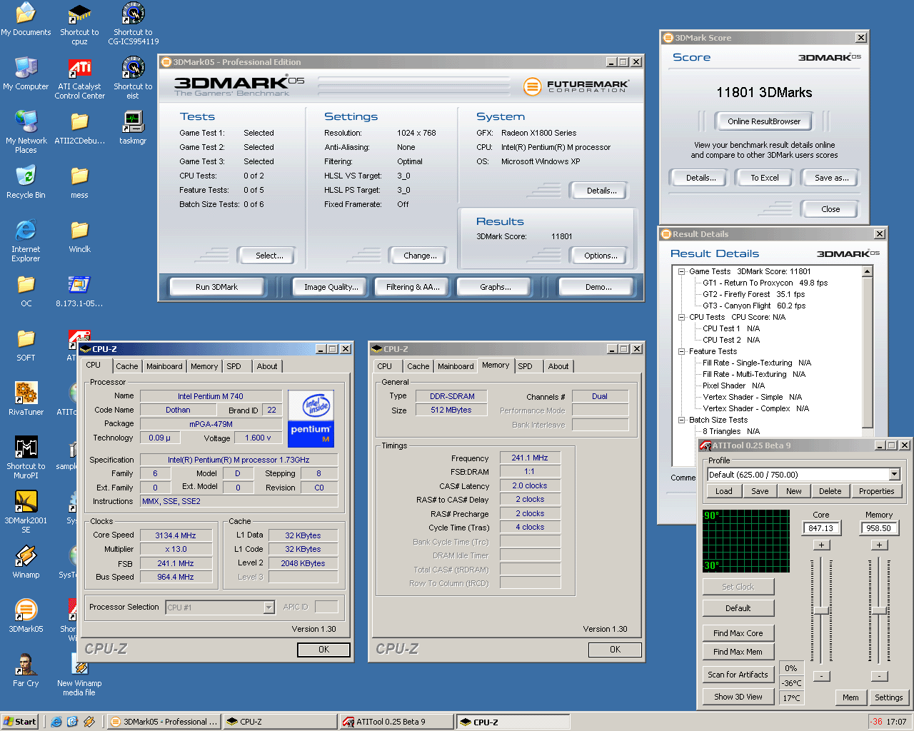
Task: Open About tab in right CPU-Z window
Action: (x=558, y=366)
